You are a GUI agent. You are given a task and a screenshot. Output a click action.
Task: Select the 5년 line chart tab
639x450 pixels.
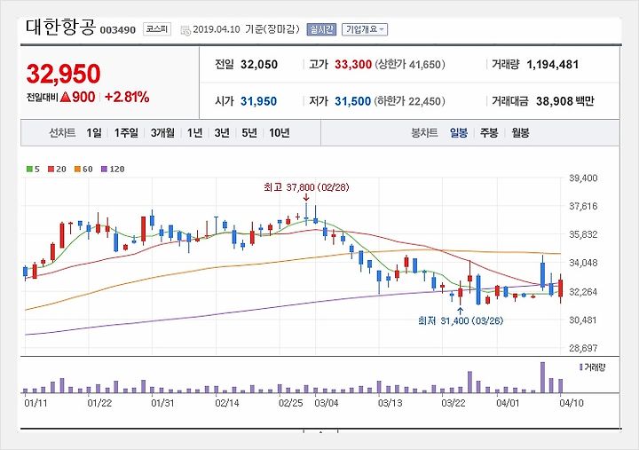249,133
